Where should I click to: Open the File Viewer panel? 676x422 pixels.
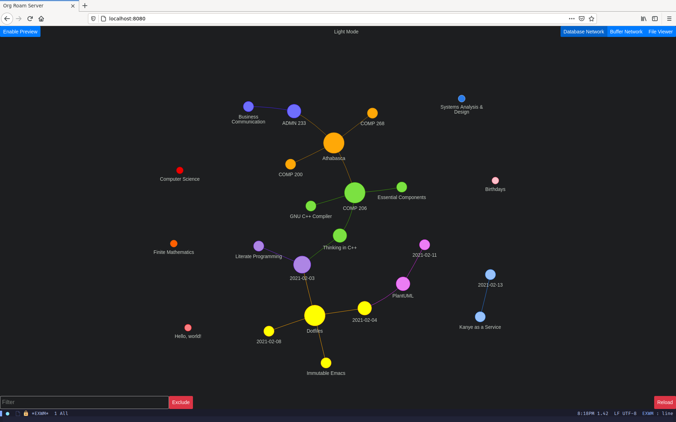[661, 32]
